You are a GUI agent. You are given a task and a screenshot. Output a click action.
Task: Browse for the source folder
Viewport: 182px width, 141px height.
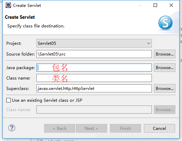click(165, 54)
